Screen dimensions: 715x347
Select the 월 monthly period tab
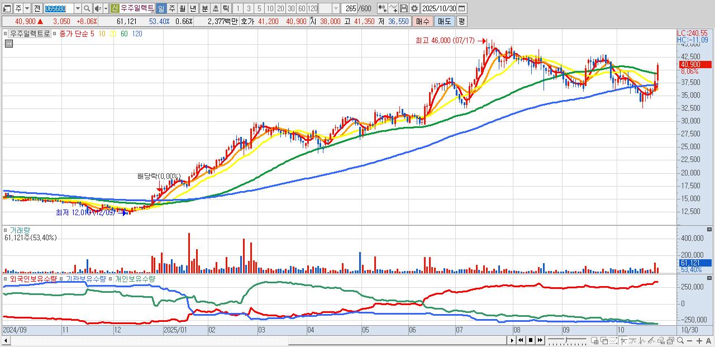tap(182, 8)
